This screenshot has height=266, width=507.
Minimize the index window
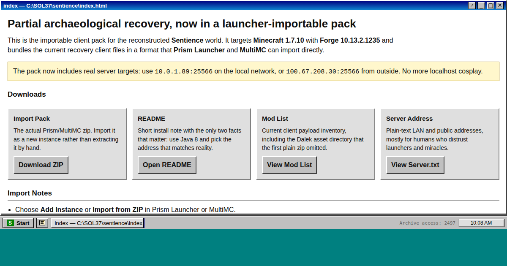[x=481, y=5]
